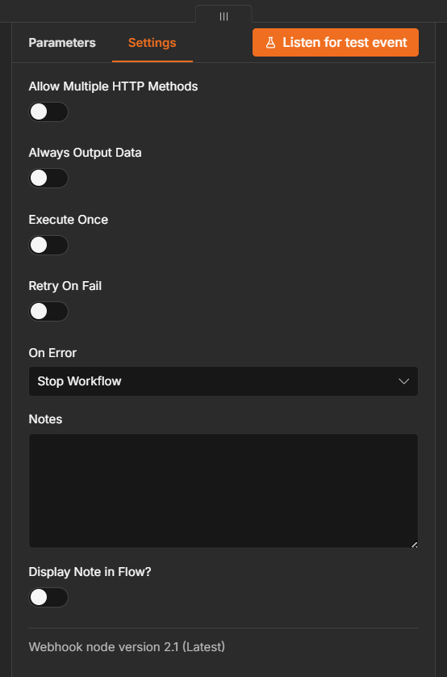Click the On Error chevron arrow
447x677 pixels.
(x=404, y=381)
